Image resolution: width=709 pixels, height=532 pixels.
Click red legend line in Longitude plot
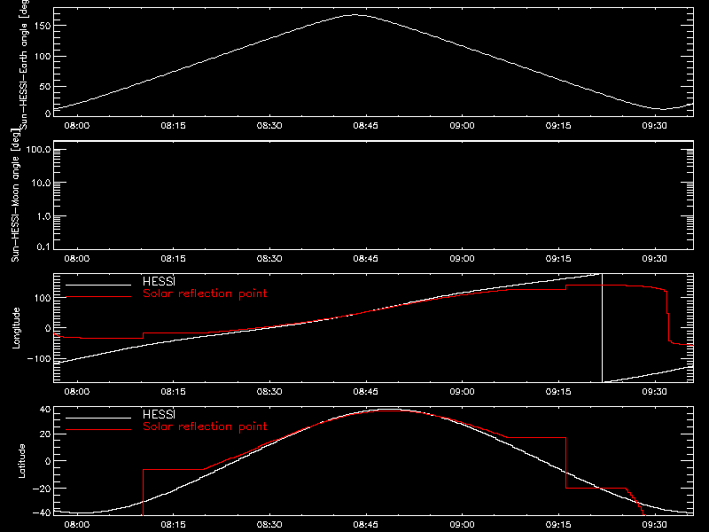point(98,297)
